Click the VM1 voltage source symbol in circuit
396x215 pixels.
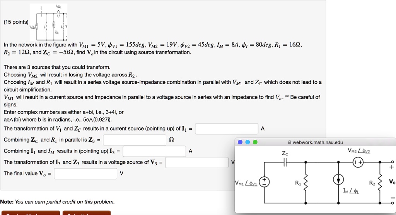tap(264, 182)
